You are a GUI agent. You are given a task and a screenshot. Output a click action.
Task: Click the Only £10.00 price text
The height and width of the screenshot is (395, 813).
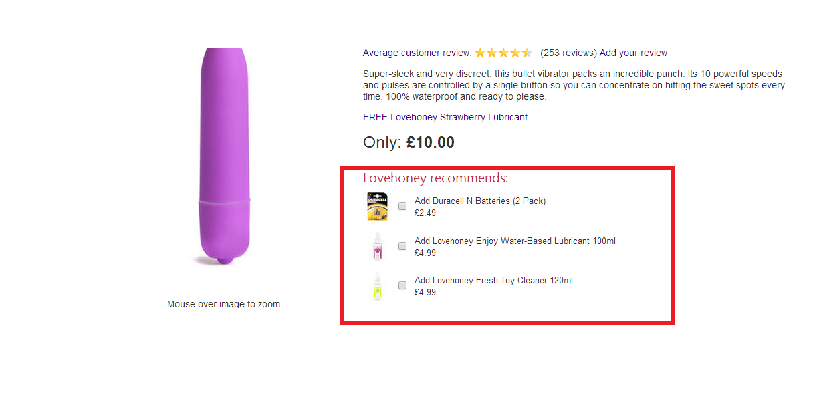[409, 142]
